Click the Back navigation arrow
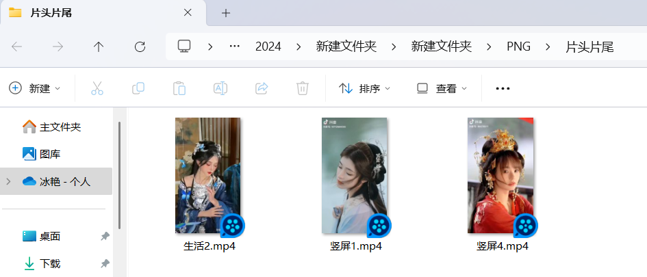This screenshot has height=277, width=647. (16, 47)
